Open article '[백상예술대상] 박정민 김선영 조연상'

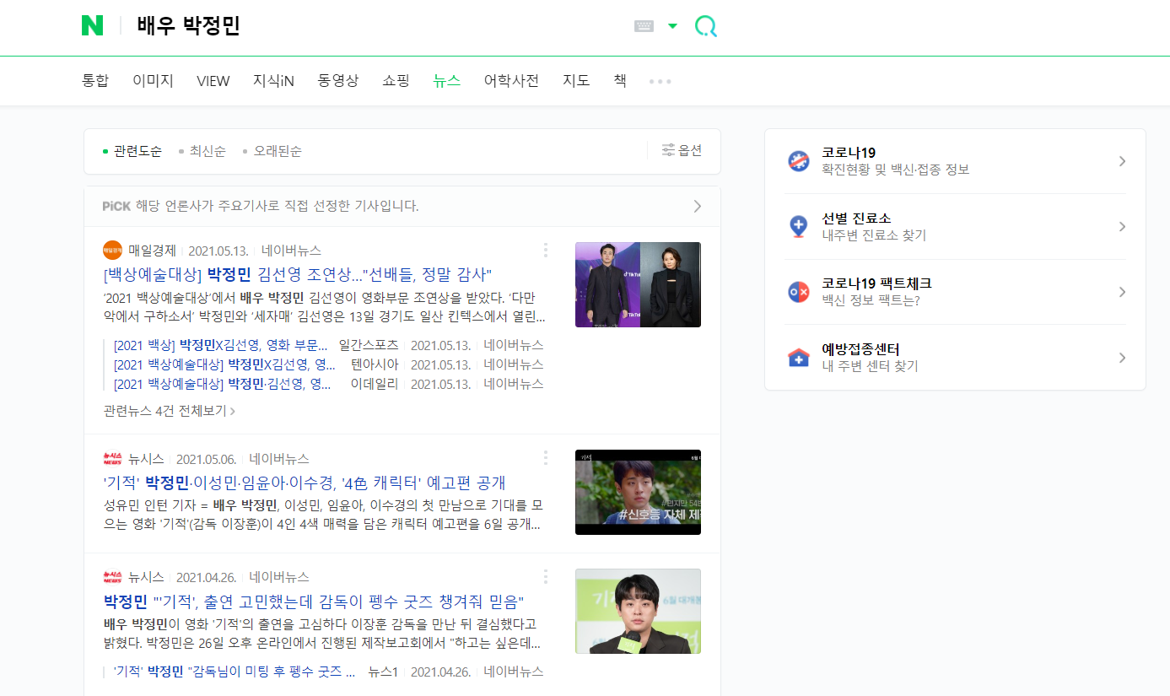point(297,274)
